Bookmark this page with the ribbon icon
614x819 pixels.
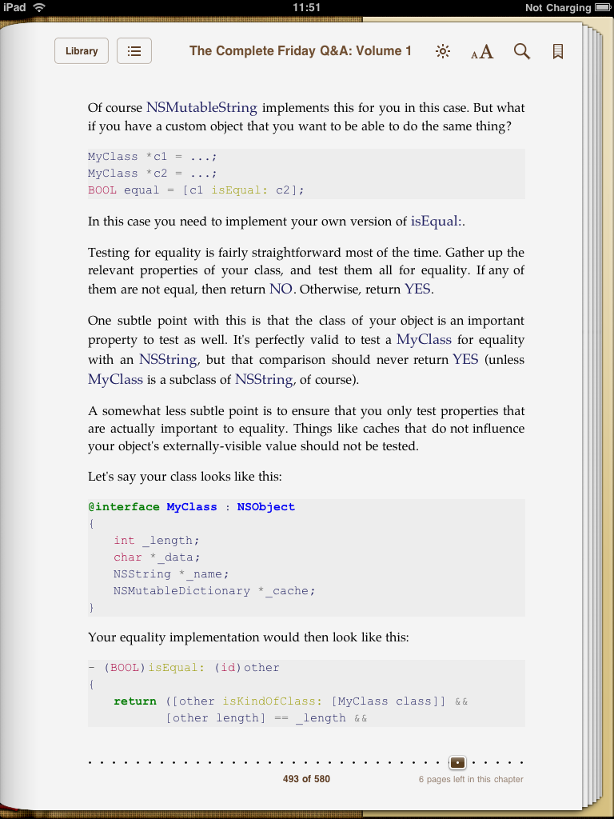(558, 52)
